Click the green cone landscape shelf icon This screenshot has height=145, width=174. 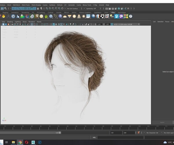tap(22, 16)
